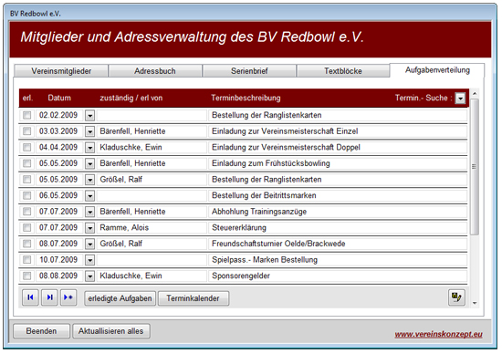502x354 pixels.
Task: Click the vertical scrollbar thumb
Action: (x=475, y=166)
